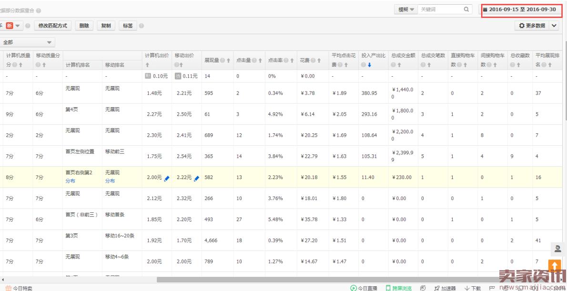Click the 关键词 search input field
The image size is (567, 291).
439,10
